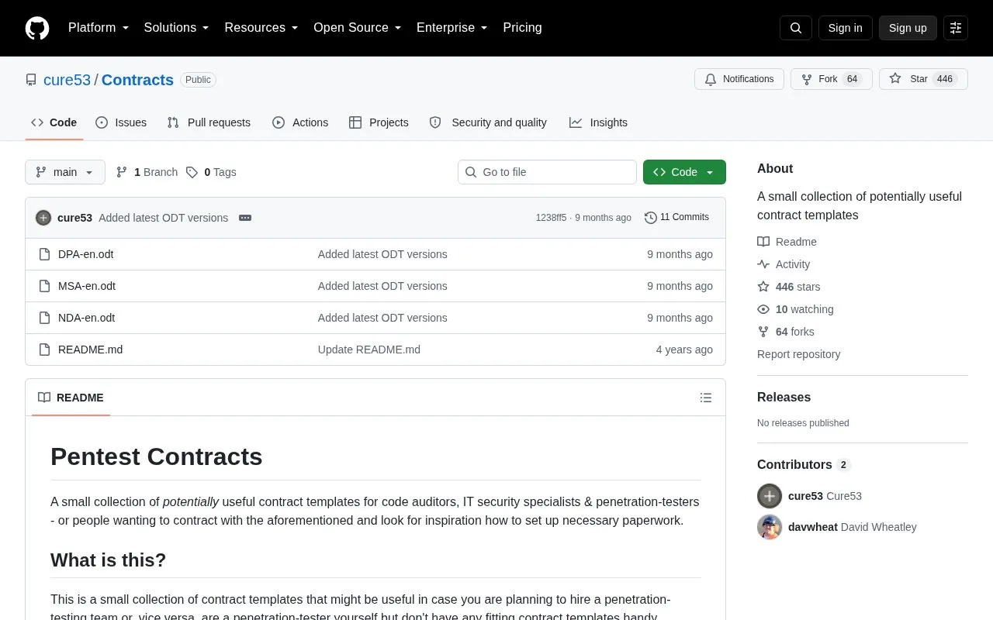993x620 pixels.
Task: Click the cure53 avatar in latest commit
Action: 43,218
